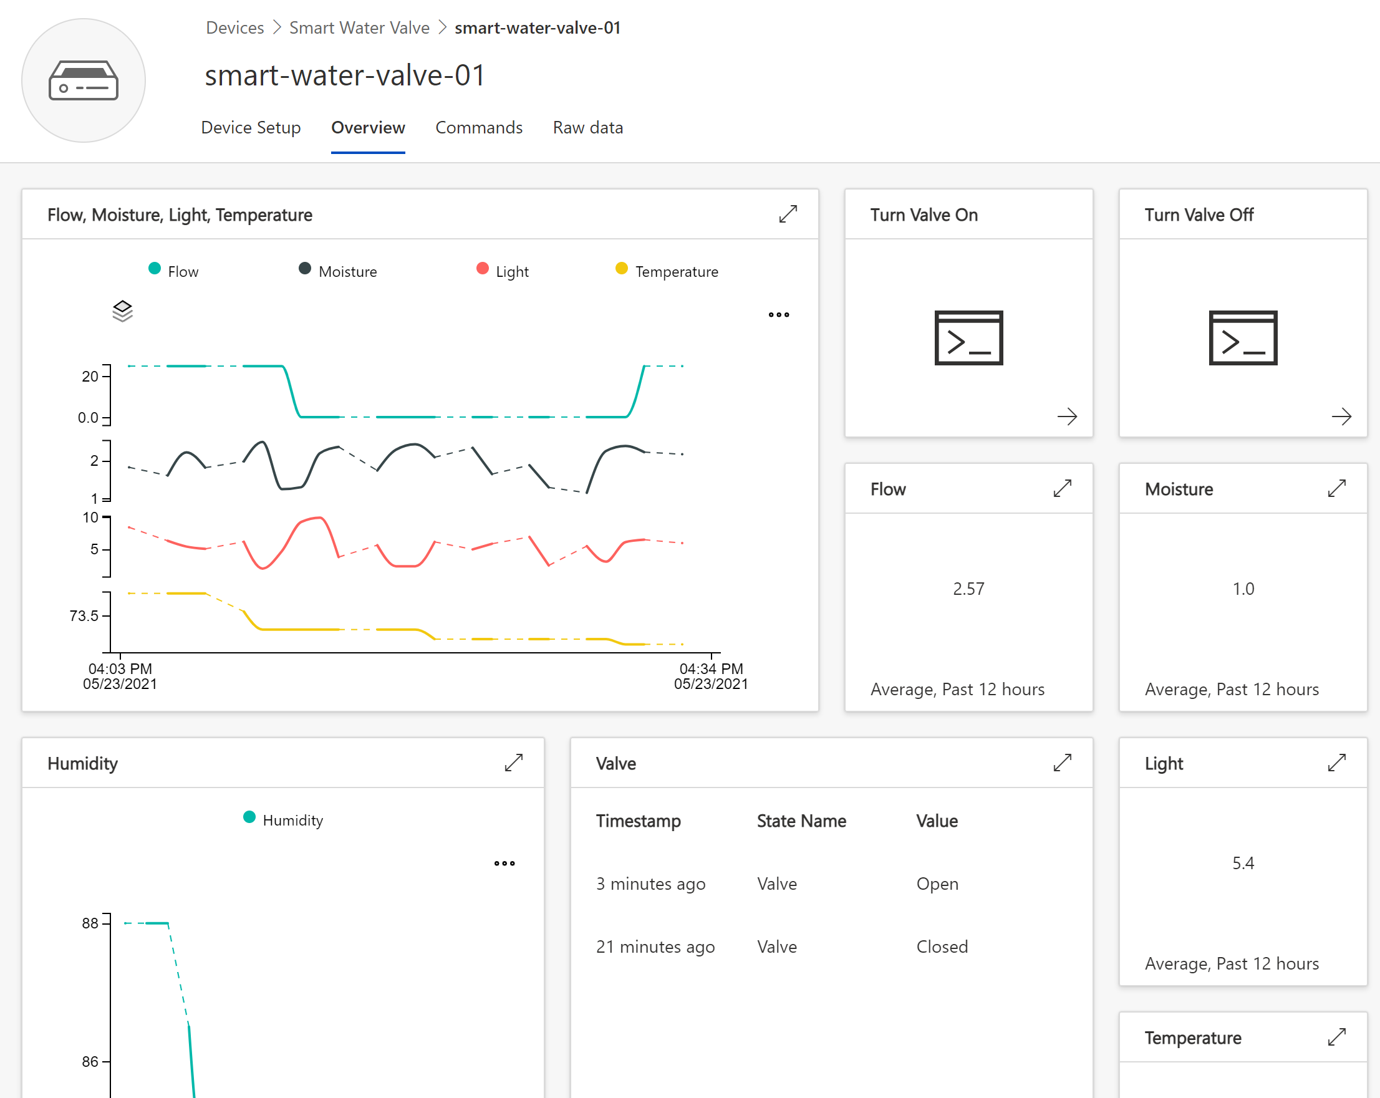Open more options menu in the Humidity chart
The image size is (1380, 1098).
click(x=504, y=863)
